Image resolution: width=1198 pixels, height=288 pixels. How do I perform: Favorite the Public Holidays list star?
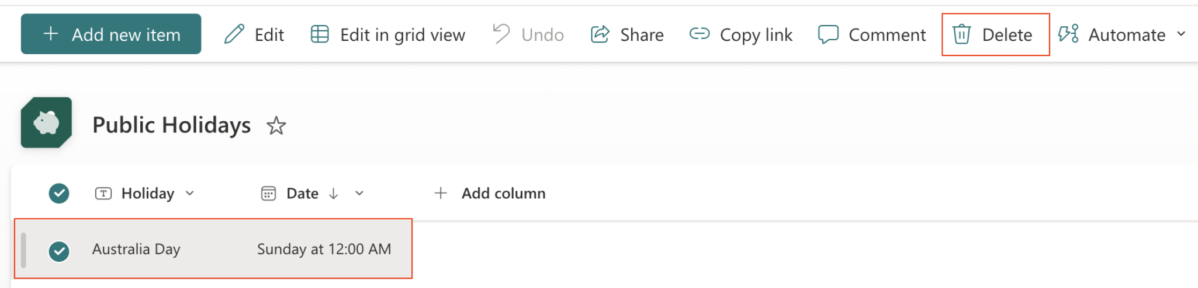pyautogui.click(x=276, y=126)
